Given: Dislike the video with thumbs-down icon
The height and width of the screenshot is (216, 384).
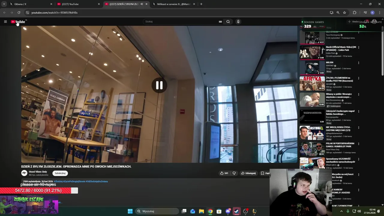Looking at the screenshot, I should (234, 173).
